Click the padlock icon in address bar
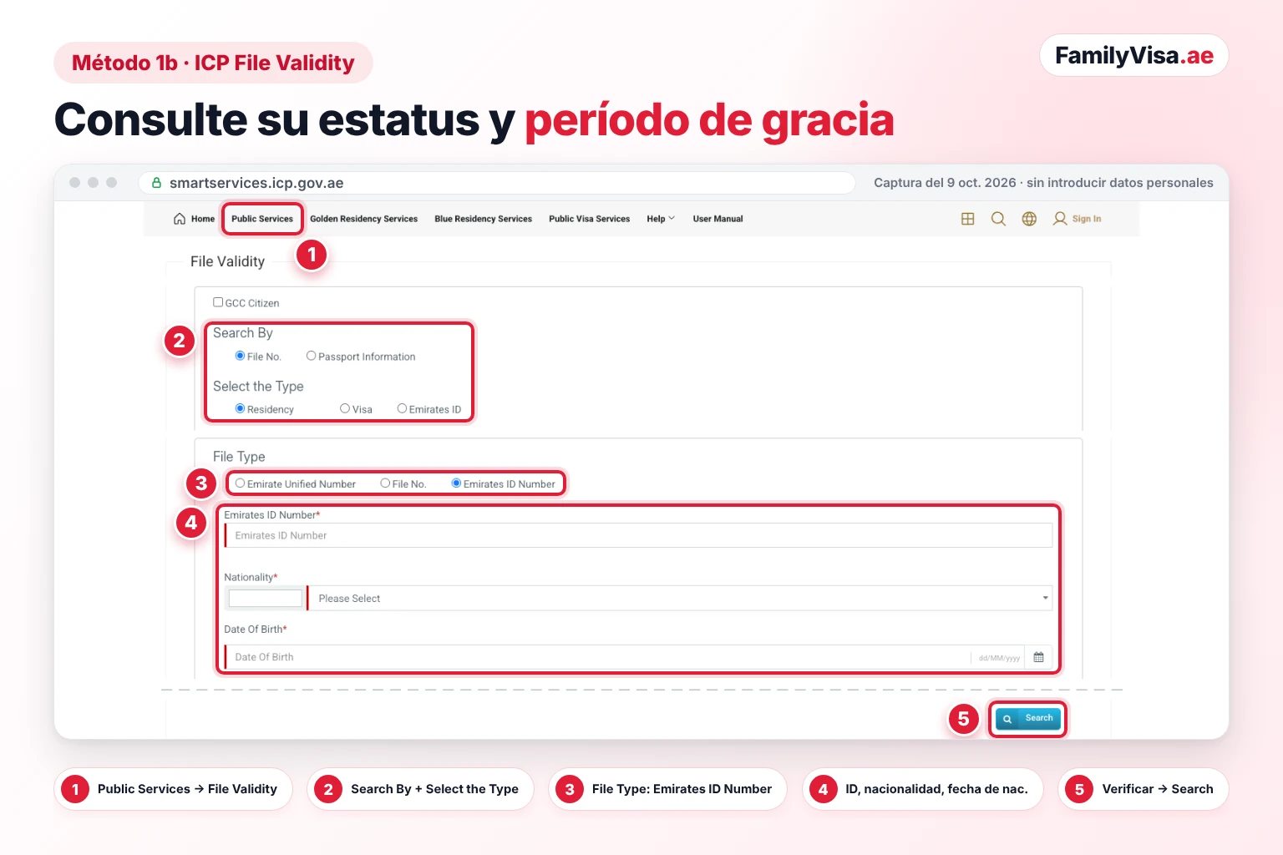 coord(156,183)
